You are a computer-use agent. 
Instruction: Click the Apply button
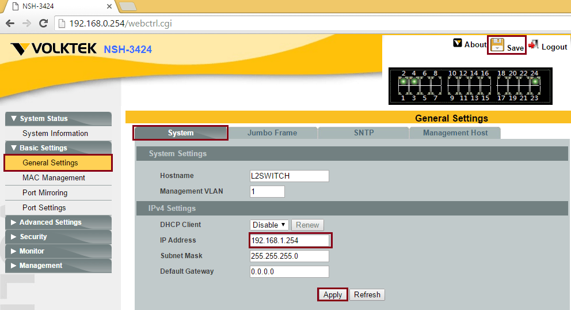(333, 294)
